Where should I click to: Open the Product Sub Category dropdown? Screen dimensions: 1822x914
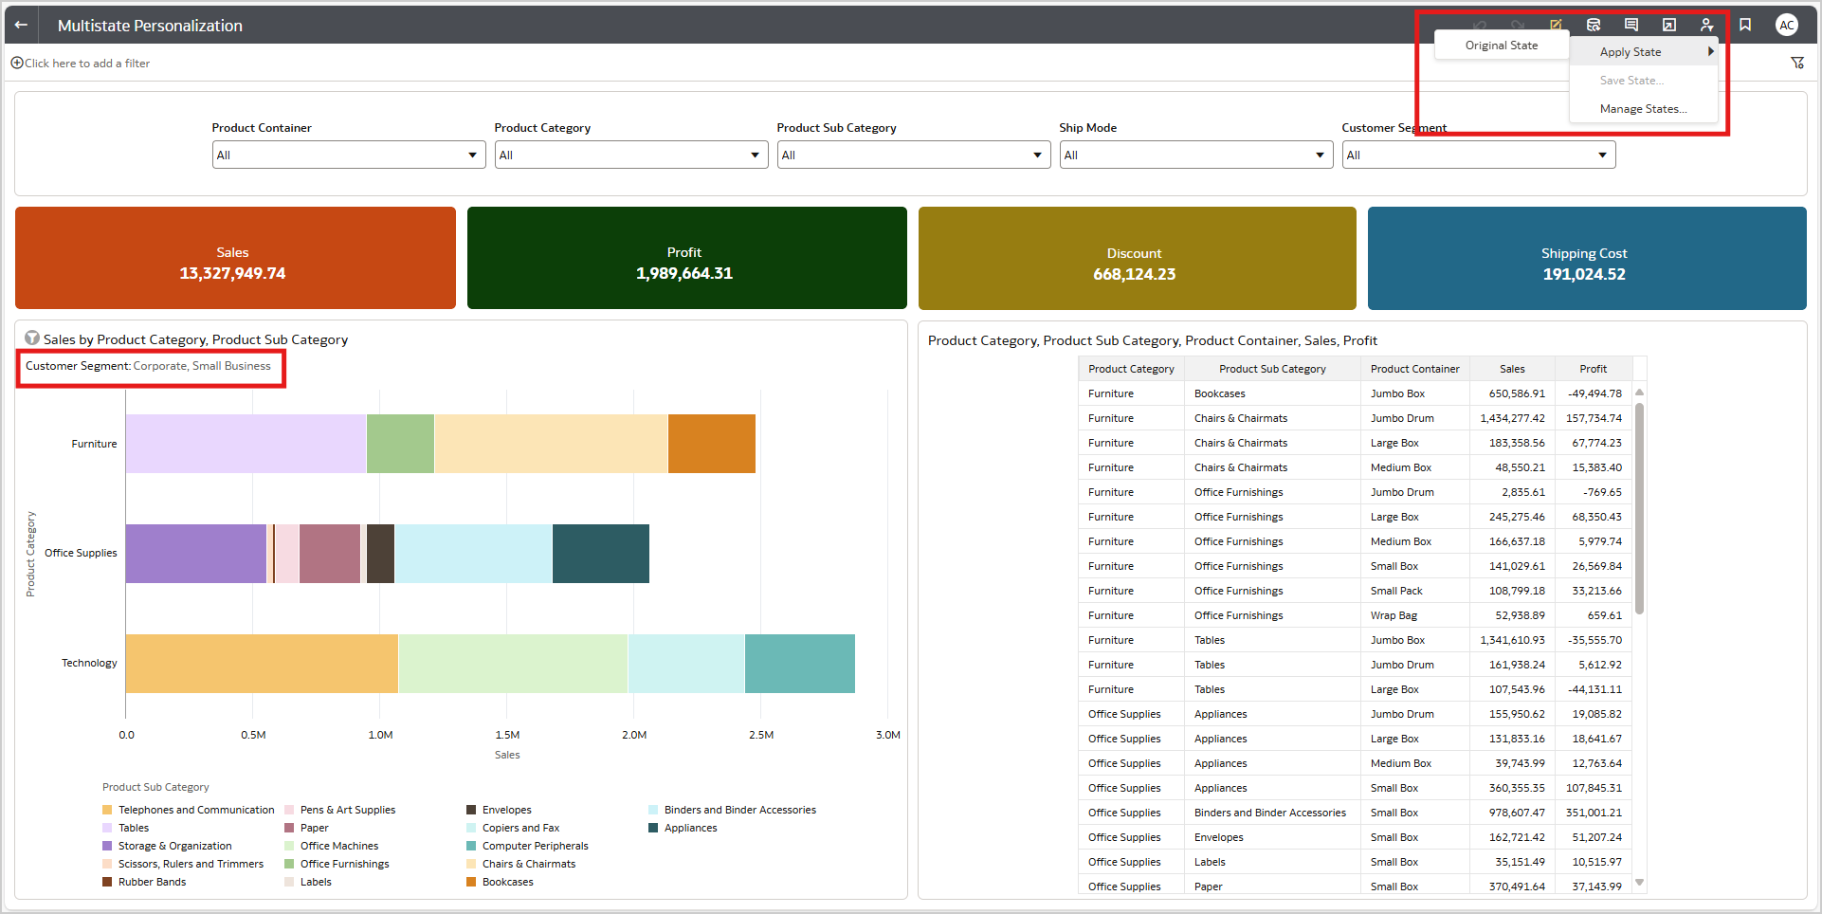click(913, 155)
